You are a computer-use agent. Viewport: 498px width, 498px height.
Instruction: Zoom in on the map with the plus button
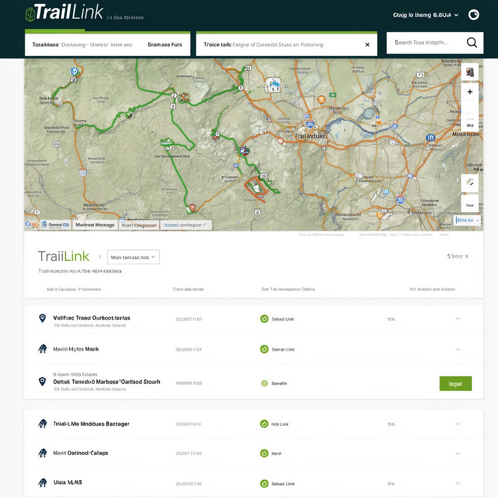point(470,92)
